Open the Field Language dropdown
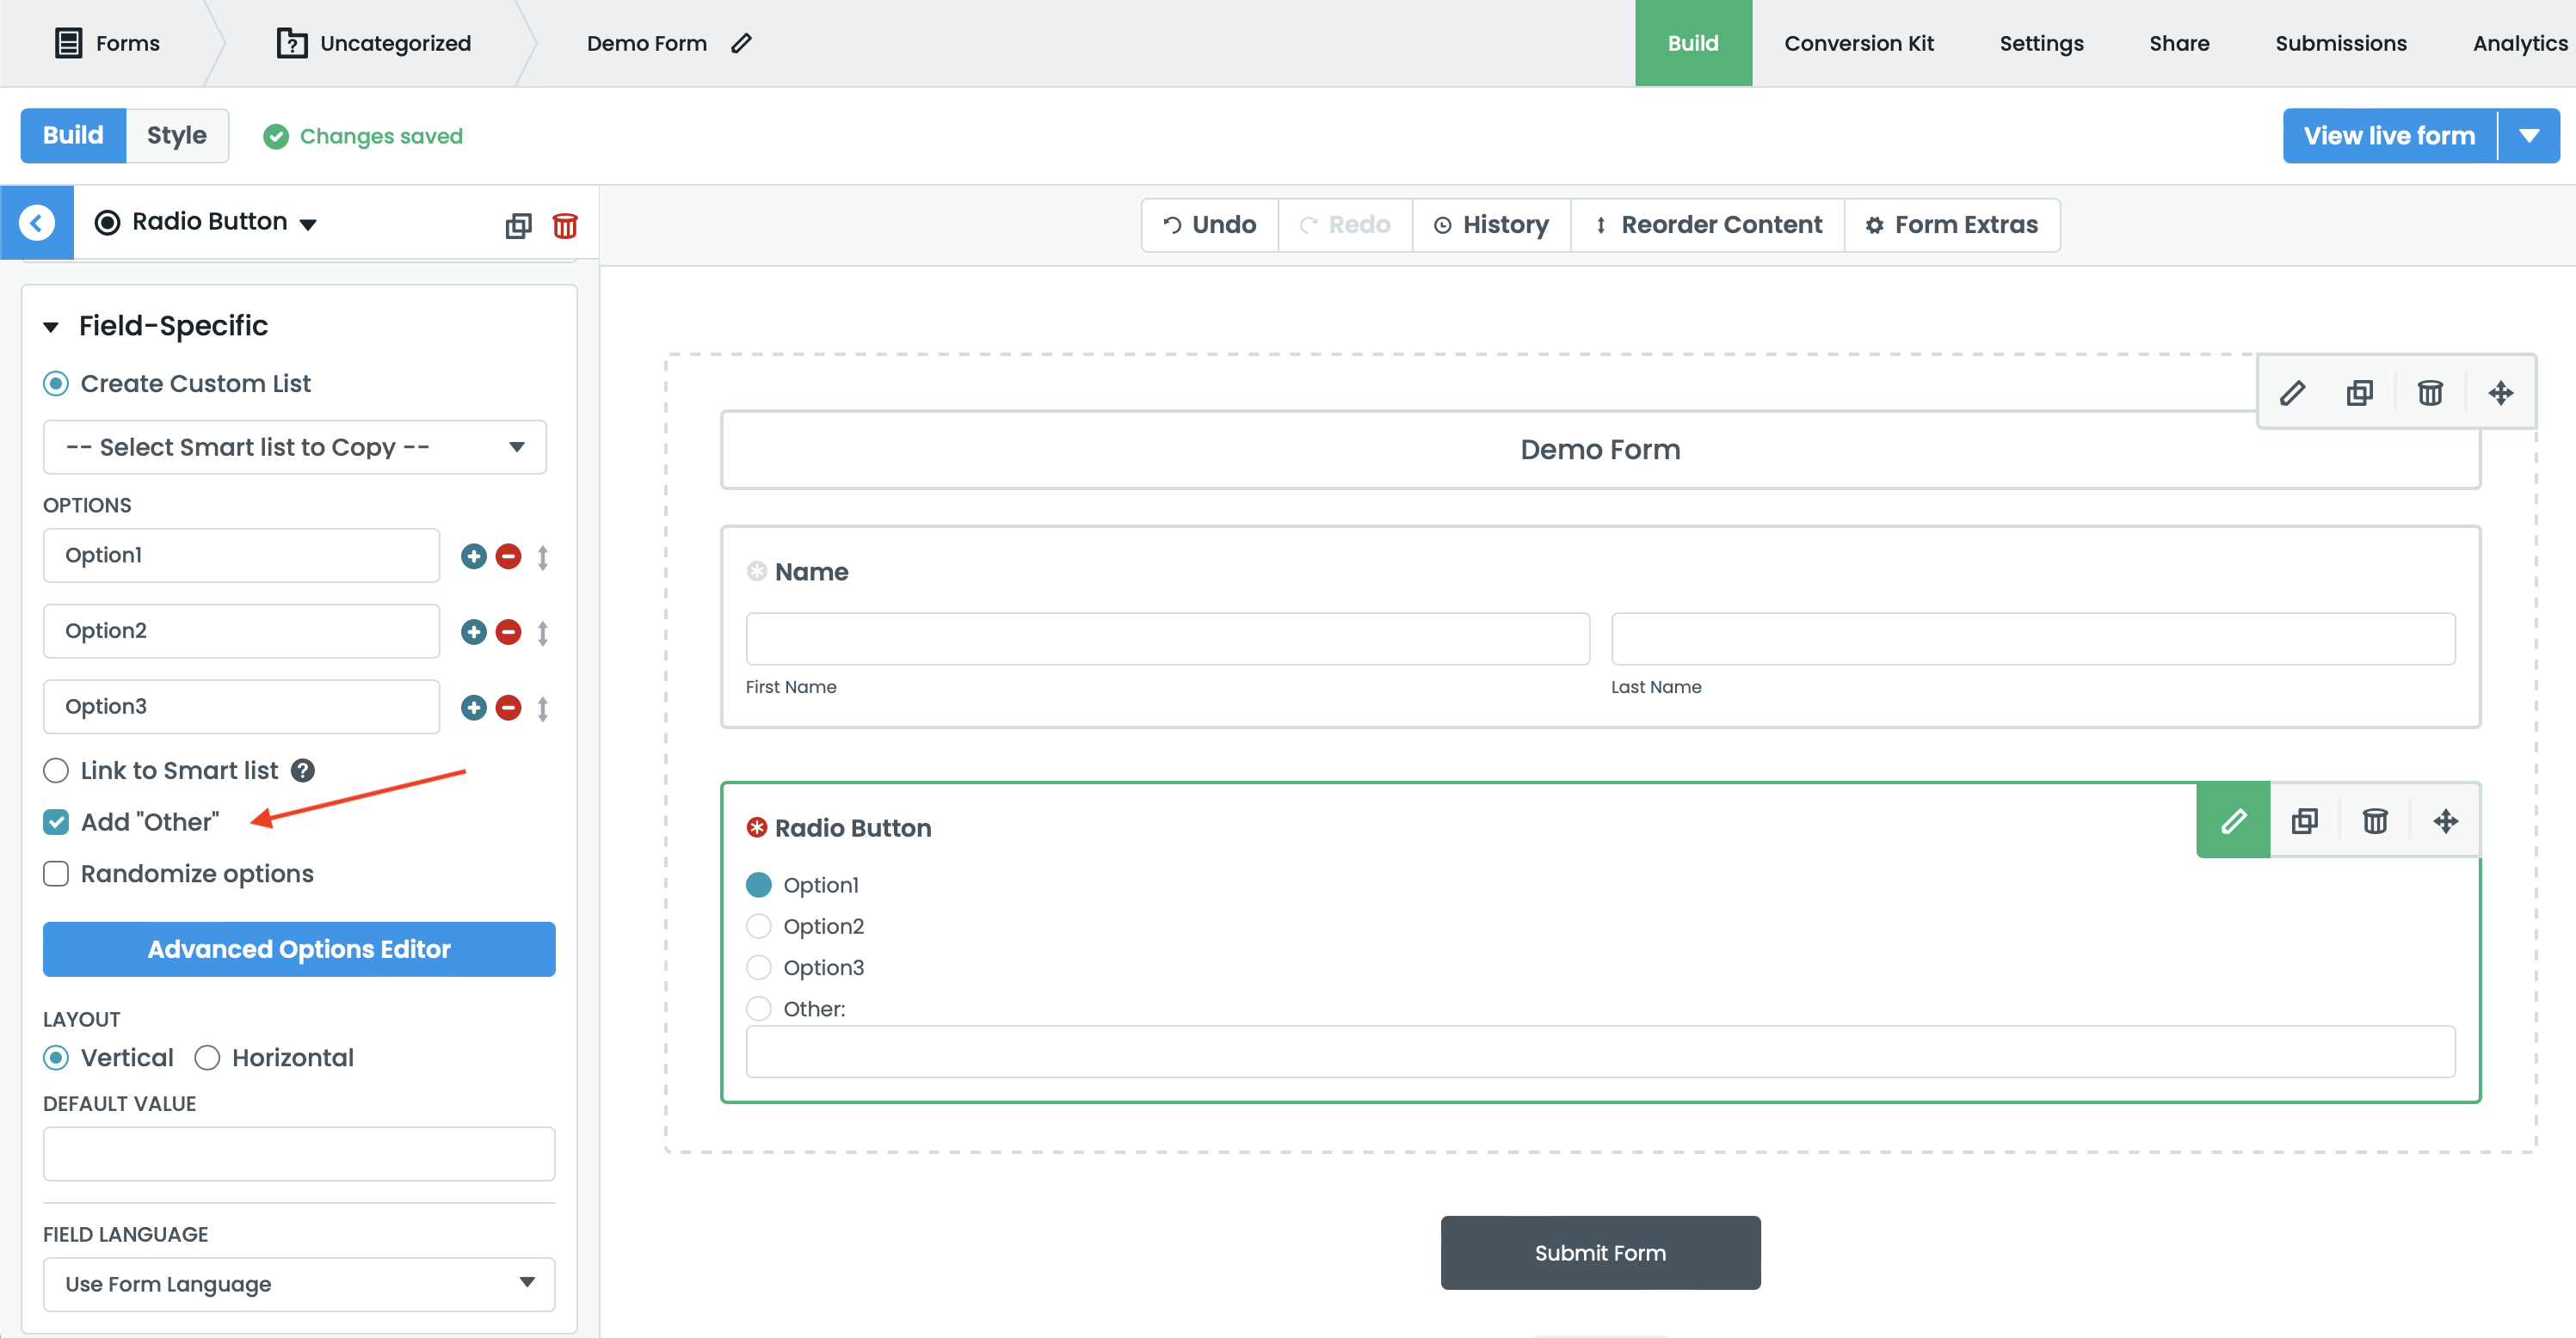The height and width of the screenshot is (1338, 2576). pos(298,1283)
